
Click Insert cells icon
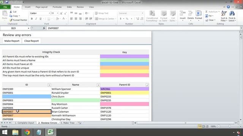point(183,14)
